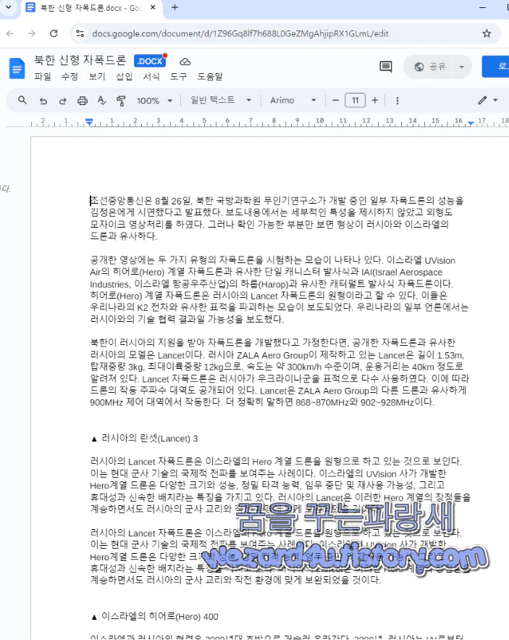Open the 수정 menu
509x640 pixels.
pos(70,76)
